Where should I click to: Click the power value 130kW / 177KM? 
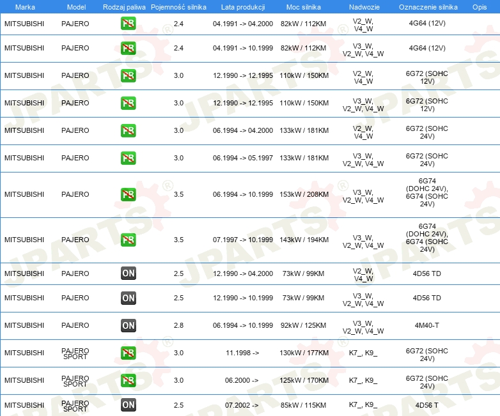[304, 353]
